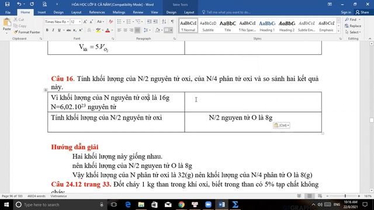Switch to the References tab
The width and height of the screenshot is (374, 210).
[97, 12]
